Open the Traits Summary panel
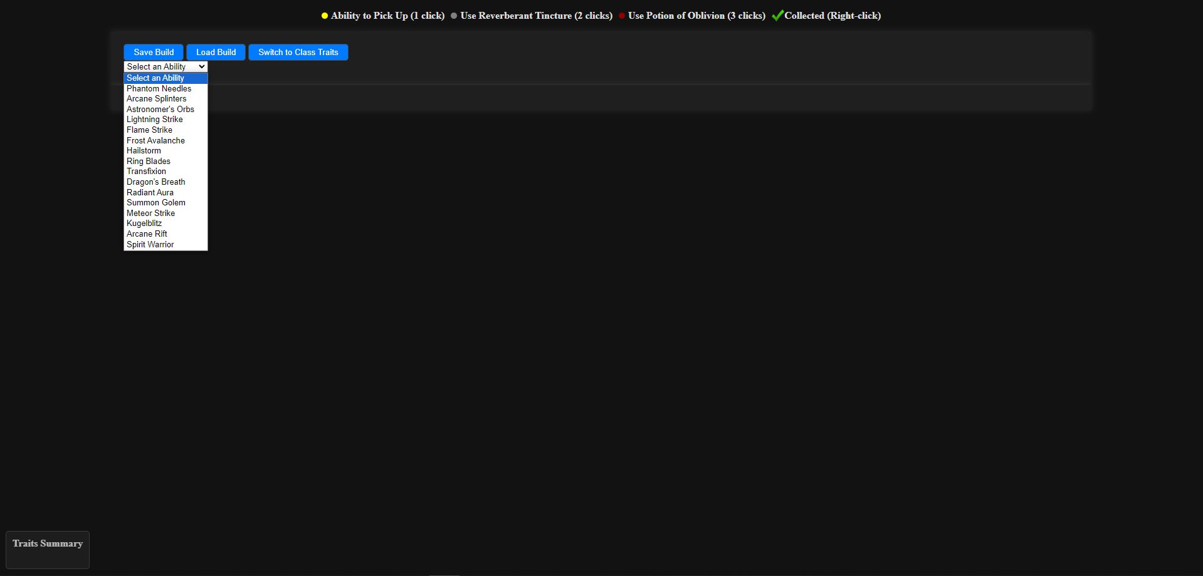 pos(48,550)
